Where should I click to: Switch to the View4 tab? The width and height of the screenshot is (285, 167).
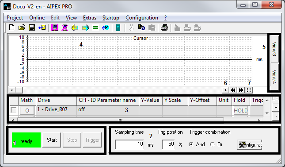click(x=274, y=77)
